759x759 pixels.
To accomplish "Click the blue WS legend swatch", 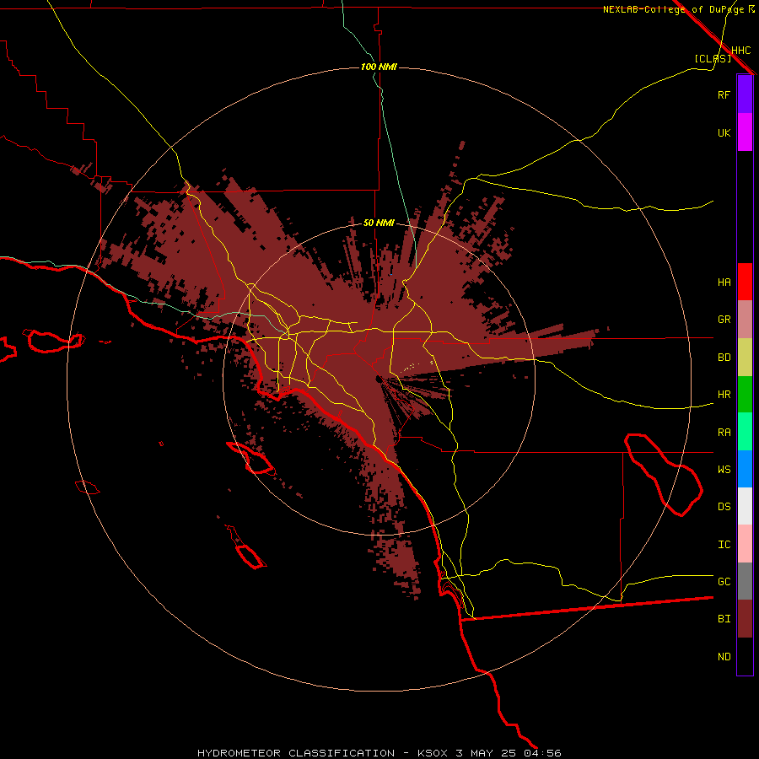I will pos(745,469).
